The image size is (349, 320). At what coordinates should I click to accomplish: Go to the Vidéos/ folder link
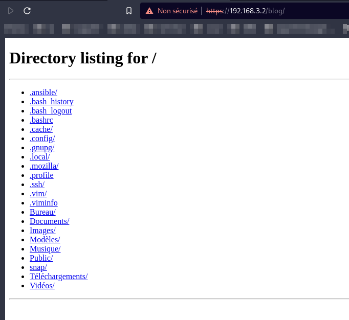[42, 286]
